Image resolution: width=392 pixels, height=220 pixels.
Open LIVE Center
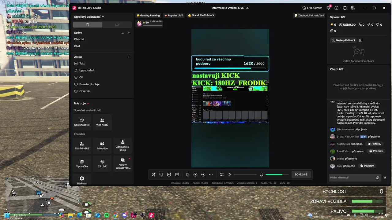pos(312,8)
